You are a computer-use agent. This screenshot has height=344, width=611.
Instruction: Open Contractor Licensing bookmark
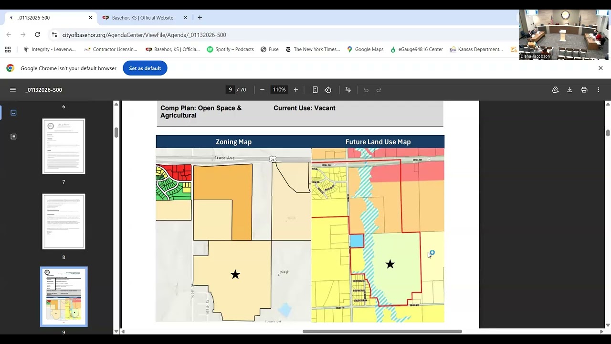coord(111,49)
